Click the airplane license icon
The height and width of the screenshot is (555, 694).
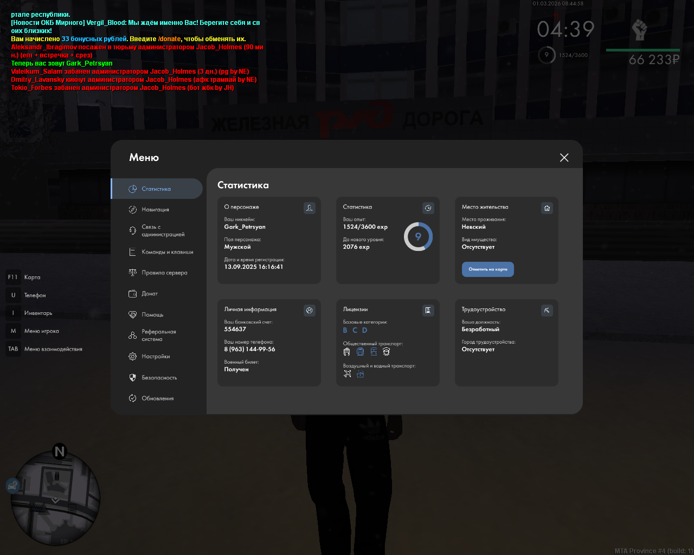tap(348, 374)
